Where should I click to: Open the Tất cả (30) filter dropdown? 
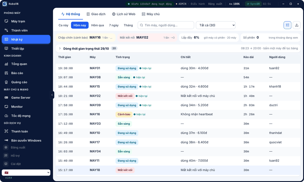(216, 25)
